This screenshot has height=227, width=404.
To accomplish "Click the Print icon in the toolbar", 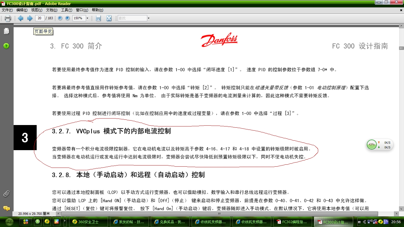I will tap(8, 18).
